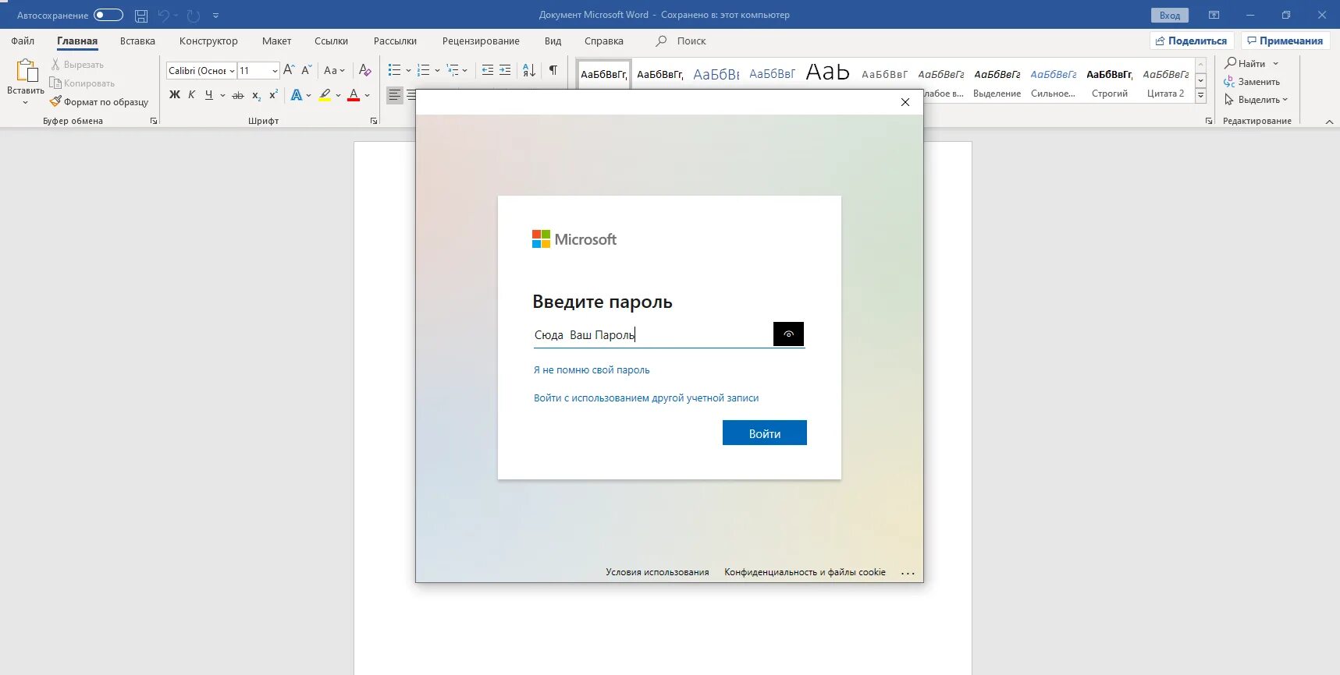
Task: Click the decrease indent icon
Action: (x=488, y=70)
